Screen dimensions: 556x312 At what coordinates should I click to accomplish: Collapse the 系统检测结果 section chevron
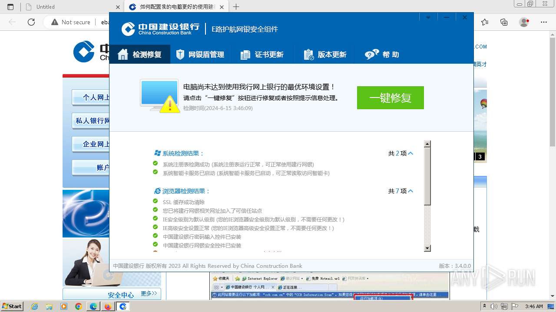tap(410, 153)
